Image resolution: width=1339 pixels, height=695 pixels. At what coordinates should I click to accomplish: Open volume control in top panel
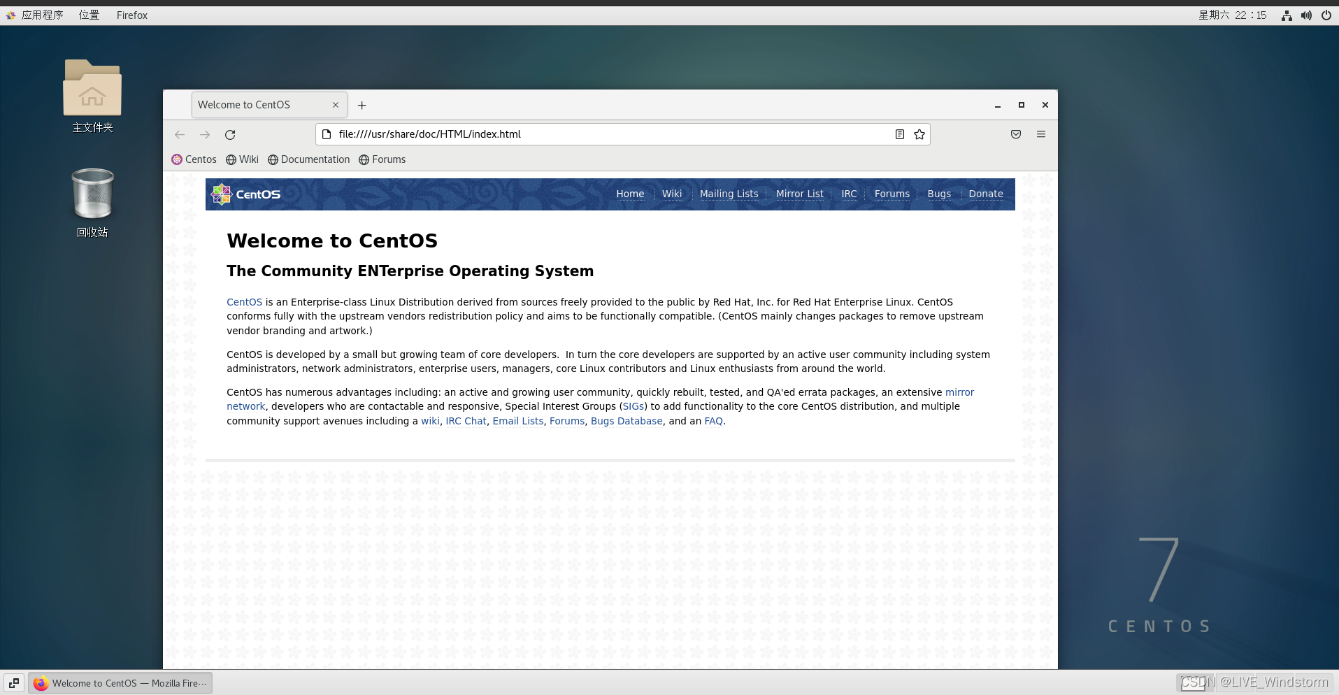tap(1306, 15)
